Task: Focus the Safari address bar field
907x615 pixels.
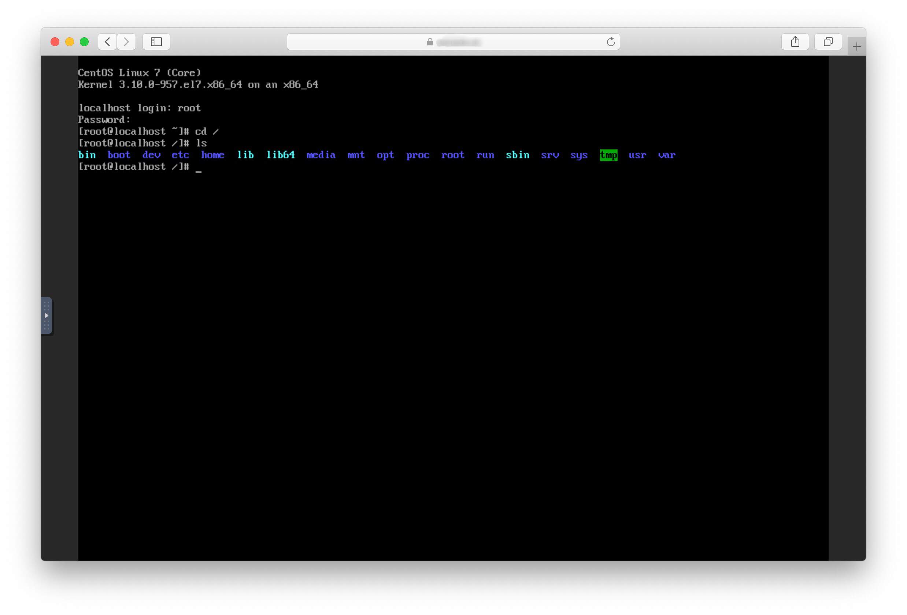Action: tap(453, 42)
